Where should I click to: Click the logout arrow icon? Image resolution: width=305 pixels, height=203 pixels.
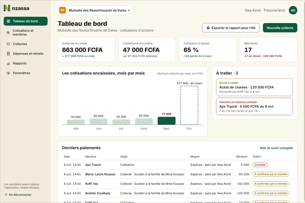pyautogui.click(x=6, y=195)
